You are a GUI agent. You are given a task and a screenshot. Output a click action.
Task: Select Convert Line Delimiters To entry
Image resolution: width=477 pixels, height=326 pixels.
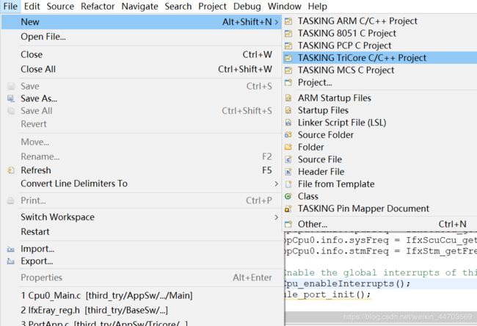[x=142, y=184]
